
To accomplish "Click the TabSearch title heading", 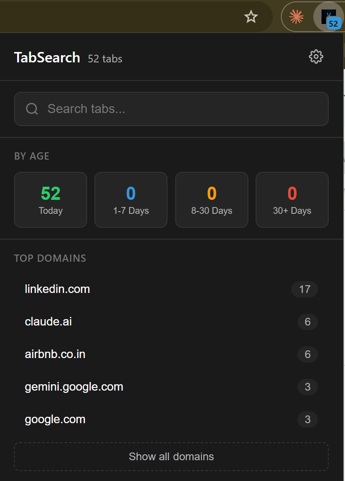I will point(47,57).
